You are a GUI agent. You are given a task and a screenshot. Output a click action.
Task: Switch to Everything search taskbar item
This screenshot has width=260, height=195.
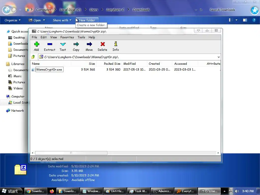coord(186,191)
